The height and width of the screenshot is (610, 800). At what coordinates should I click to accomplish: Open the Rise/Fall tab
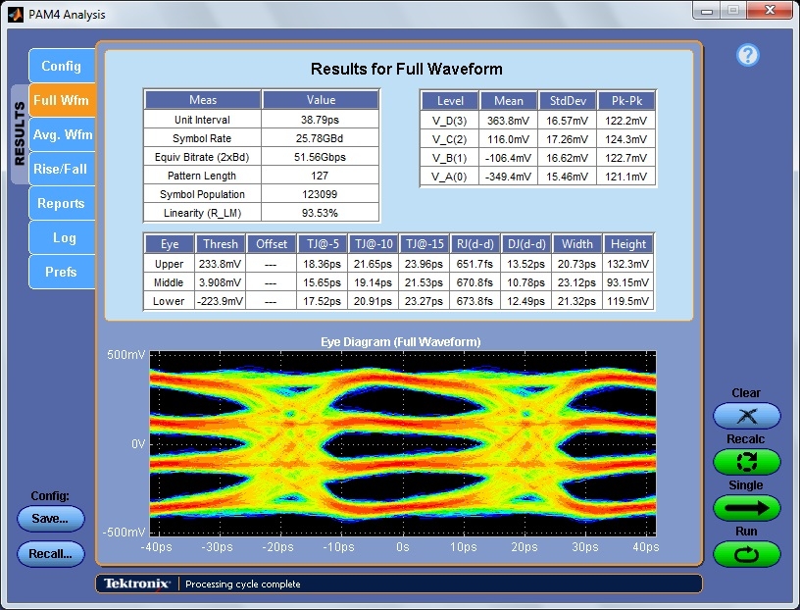click(x=61, y=169)
